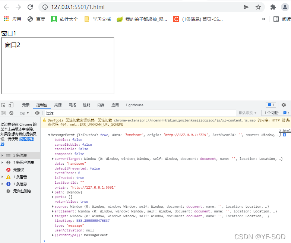Select the 无详细消息 sidebar row
The width and height of the screenshot is (291, 243).
click(x=20, y=191)
